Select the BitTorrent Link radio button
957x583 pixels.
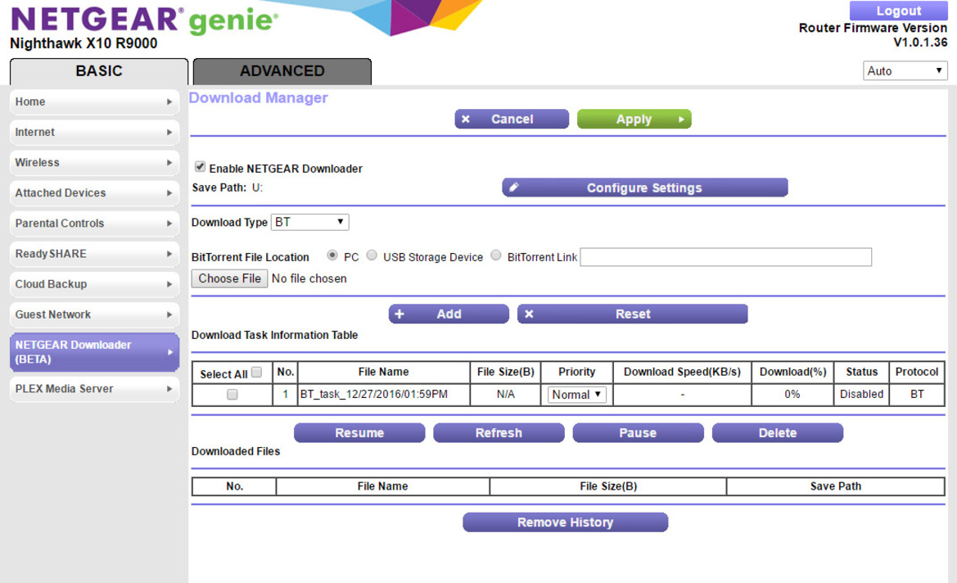point(495,255)
